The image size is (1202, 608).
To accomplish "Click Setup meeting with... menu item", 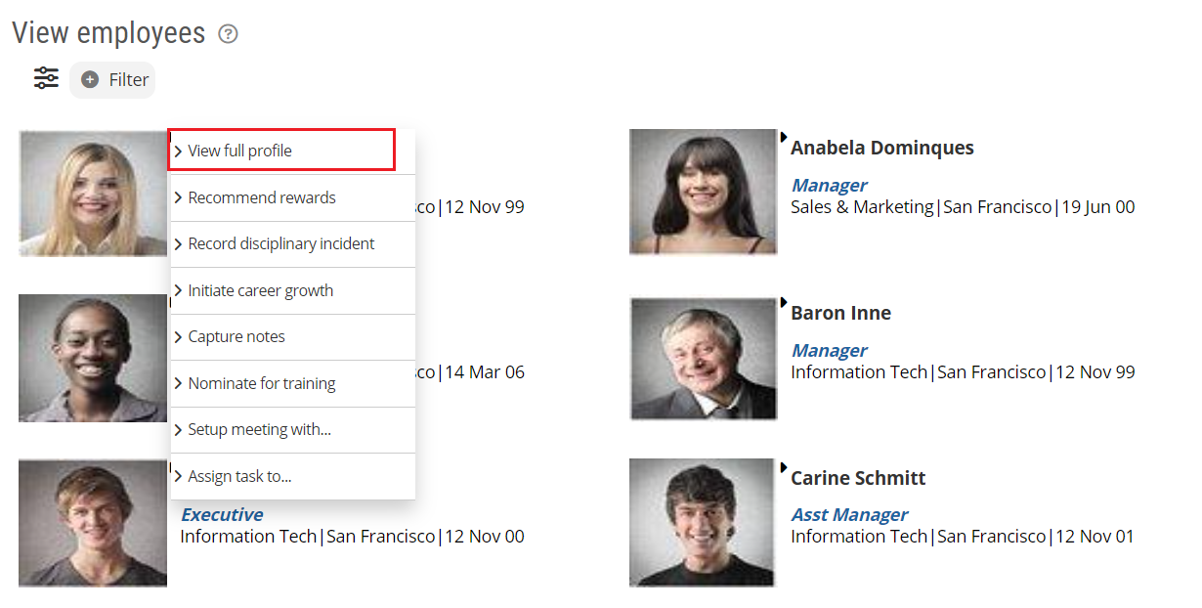I will pos(259,429).
